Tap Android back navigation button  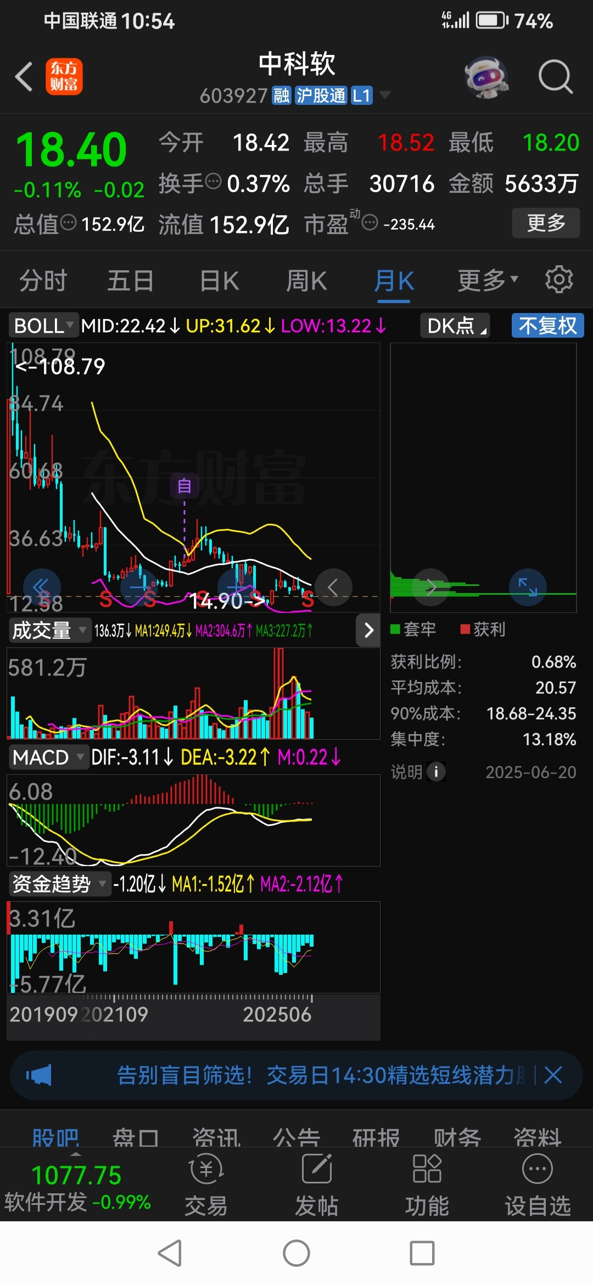[170, 1253]
